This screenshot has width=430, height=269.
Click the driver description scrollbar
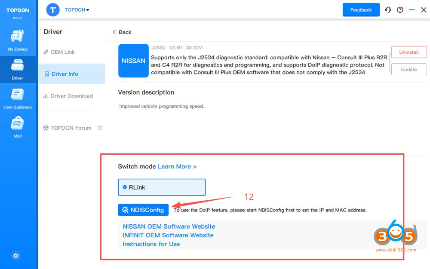(389, 61)
